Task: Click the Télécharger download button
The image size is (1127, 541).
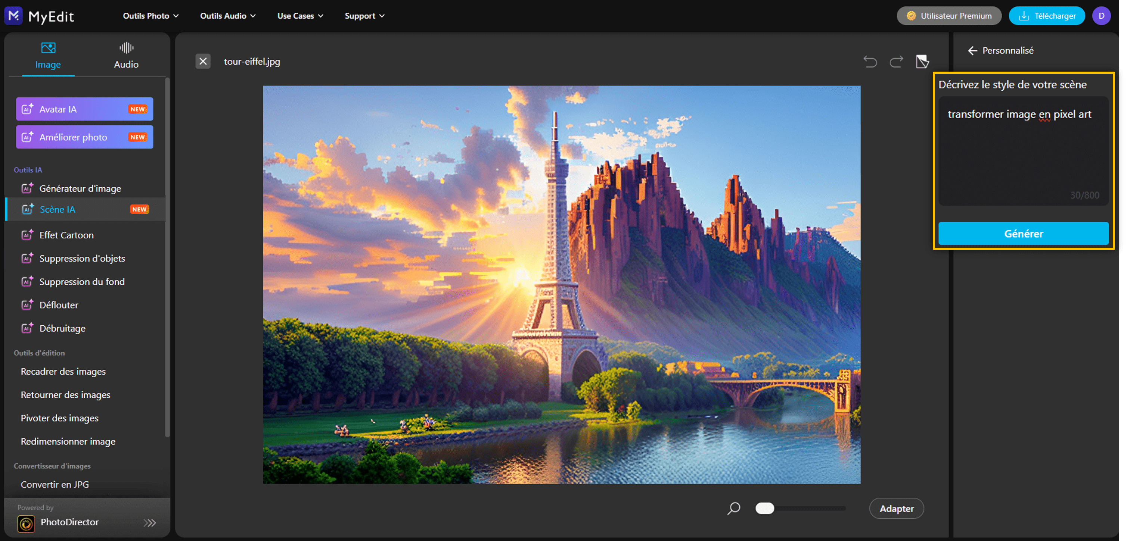Action: (1046, 16)
